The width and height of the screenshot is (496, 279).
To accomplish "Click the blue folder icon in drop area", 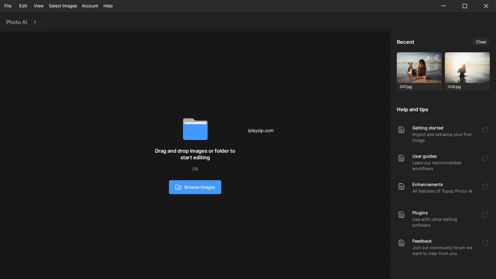I will [x=195, y=129].
